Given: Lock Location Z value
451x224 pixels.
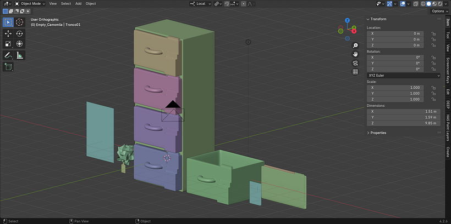Looking at the screenshot, I should pos(433,45).
